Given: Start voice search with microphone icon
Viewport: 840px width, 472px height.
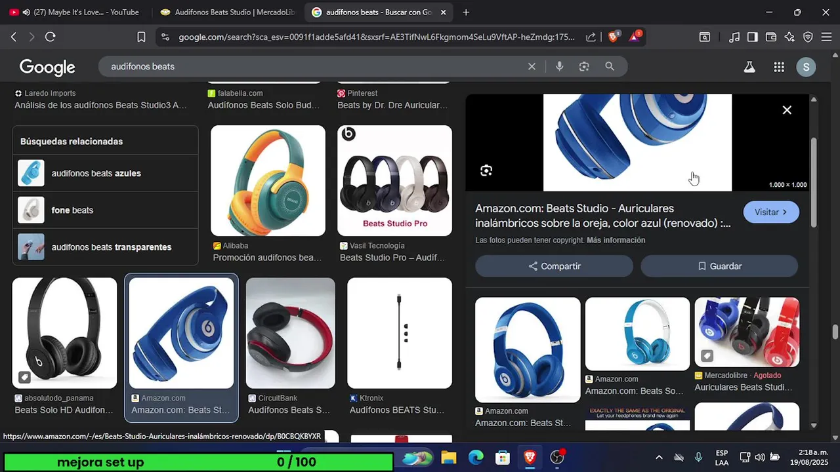Looking at the screenshot, I should point(559,66).
